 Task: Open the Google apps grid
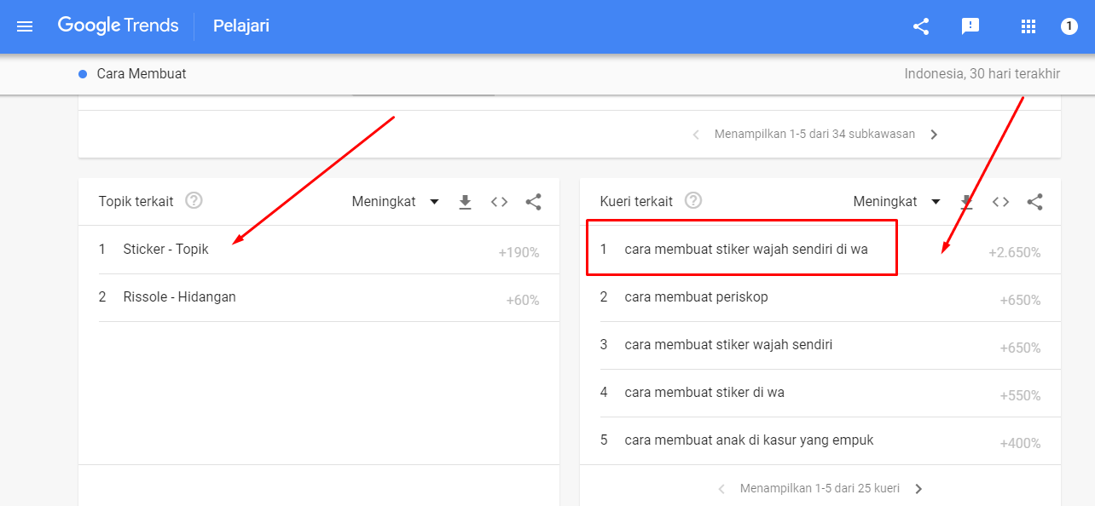pyautogui.click(x=1028, y=26)
